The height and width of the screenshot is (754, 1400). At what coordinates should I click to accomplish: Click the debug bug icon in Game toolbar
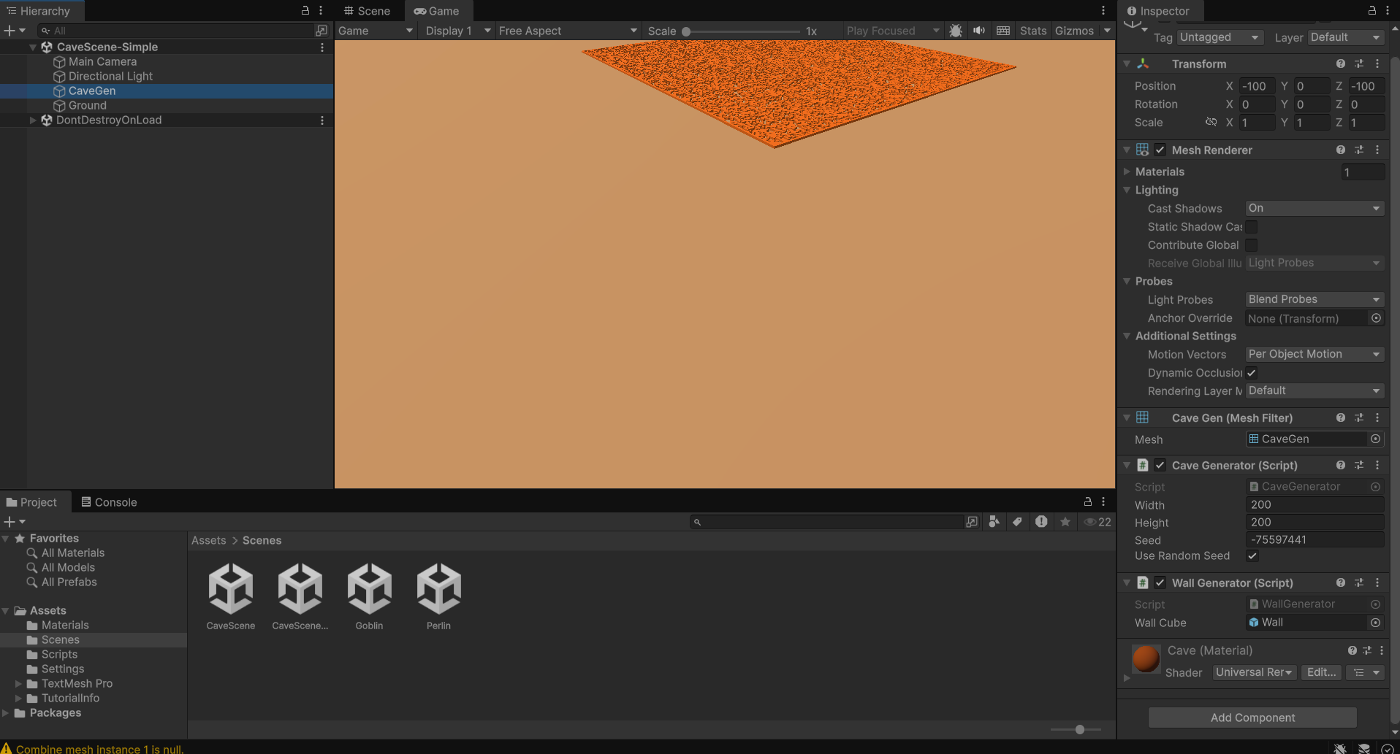tap(955, 31)
